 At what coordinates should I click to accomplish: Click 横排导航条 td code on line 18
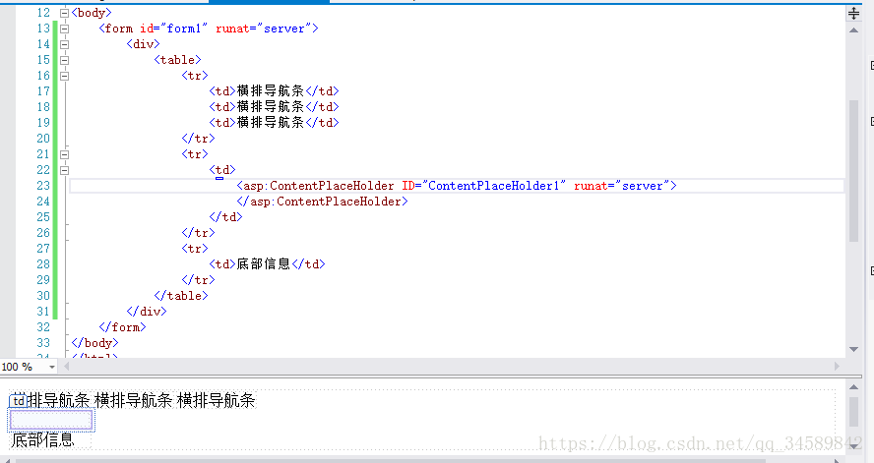click(274, 107)
